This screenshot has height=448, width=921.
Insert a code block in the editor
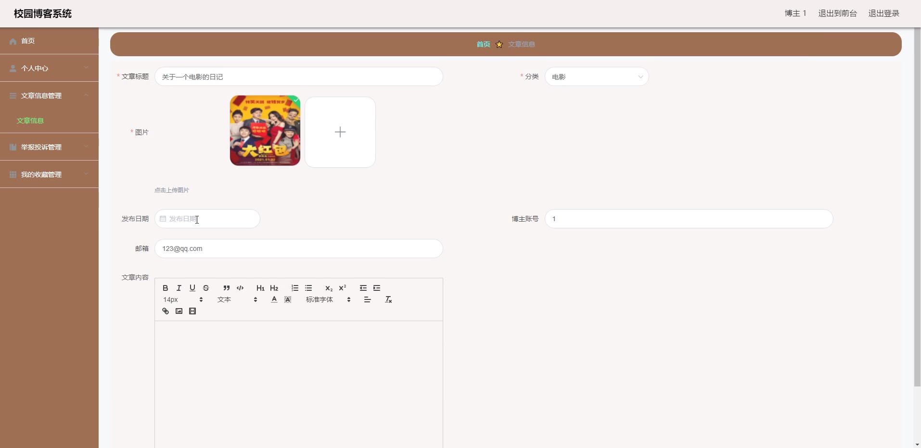tap(240, 288)
